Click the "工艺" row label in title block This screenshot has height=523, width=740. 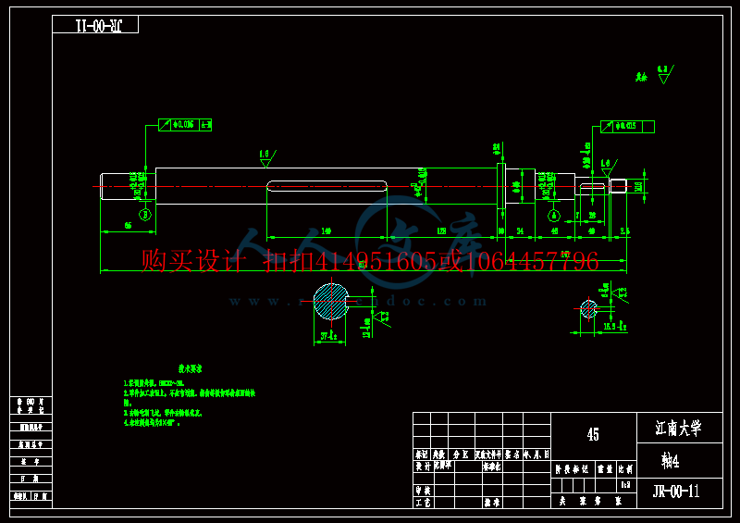(422, 503)
